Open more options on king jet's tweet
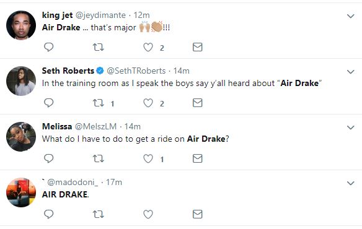Image resolution: width=362 pixels, height=229 pixels. point(351,16)
